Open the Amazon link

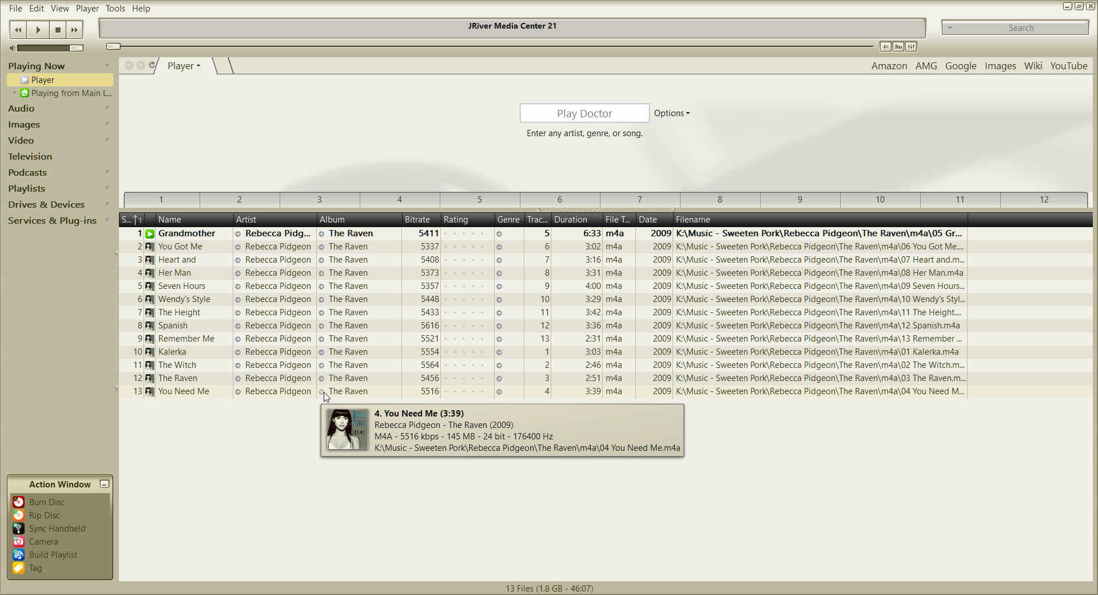click(x=889, y=66)
